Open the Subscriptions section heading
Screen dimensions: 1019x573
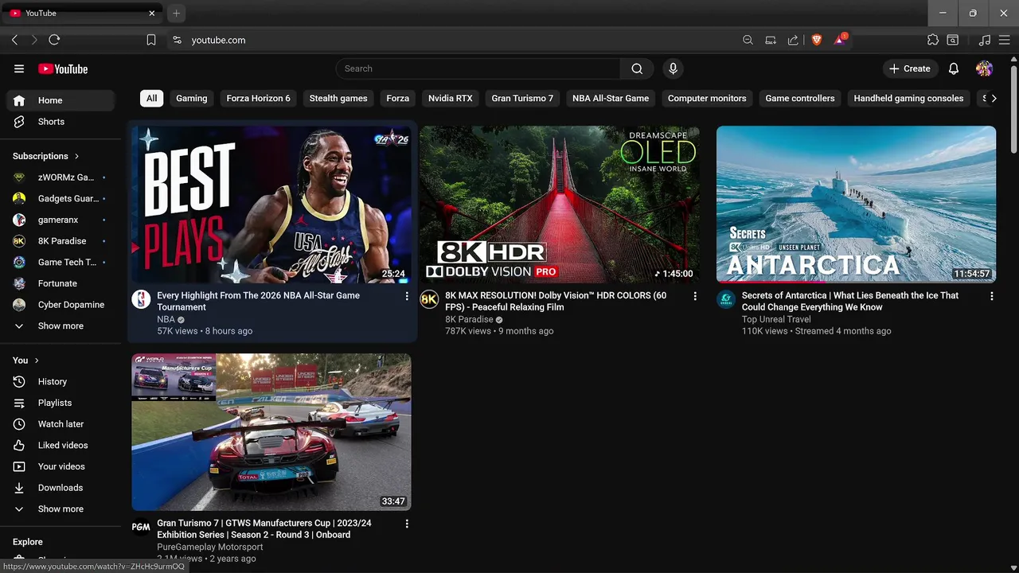(x=46, y=156)
